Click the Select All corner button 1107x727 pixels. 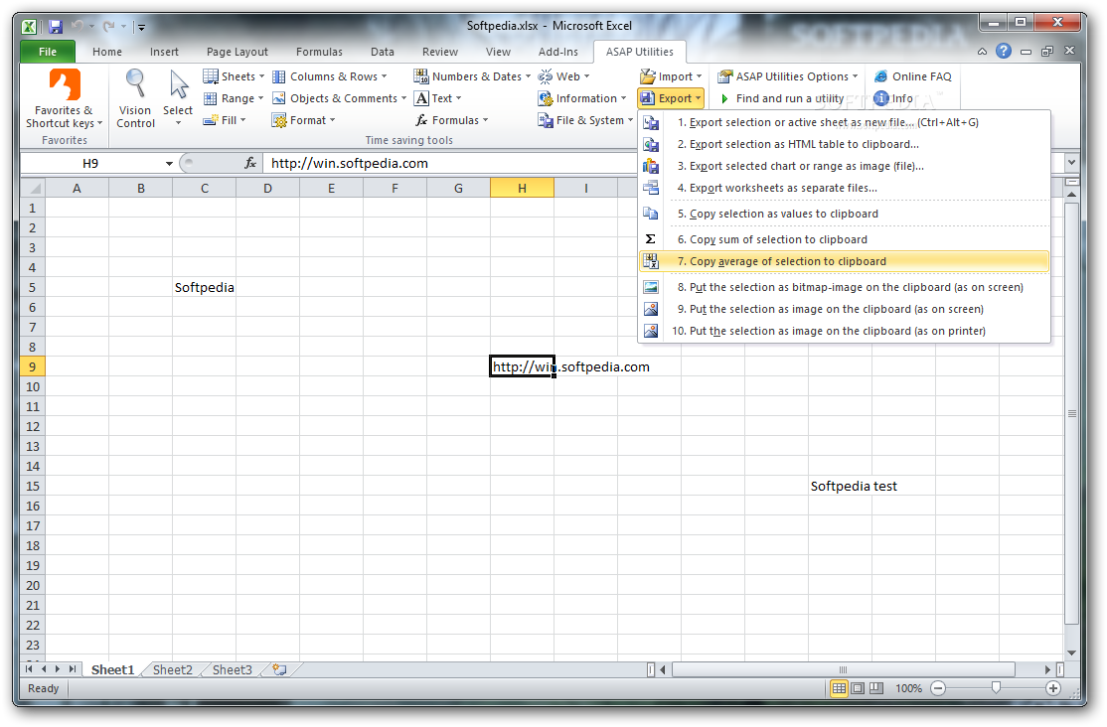point(33,189)
